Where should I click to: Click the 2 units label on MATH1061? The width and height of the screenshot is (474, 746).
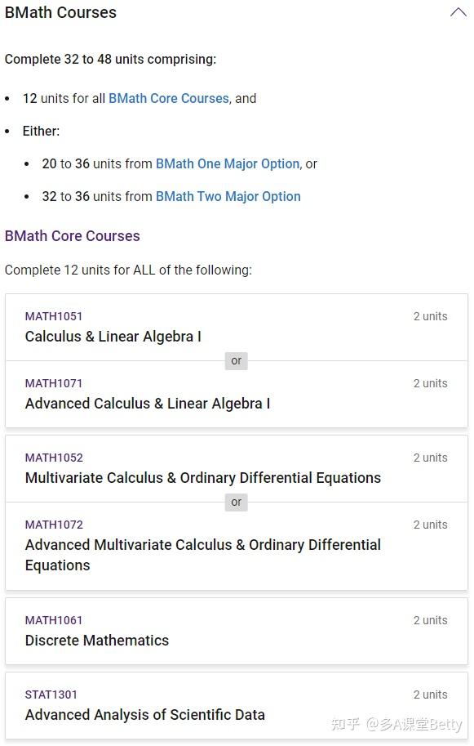pos(431,620)
